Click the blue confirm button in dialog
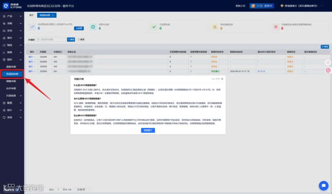 point(148,130)
